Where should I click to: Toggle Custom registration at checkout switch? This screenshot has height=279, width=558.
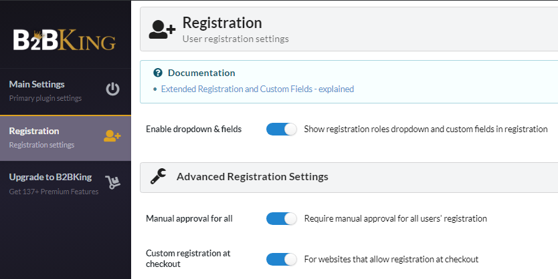pyautogui.click(x=281, y=260)
